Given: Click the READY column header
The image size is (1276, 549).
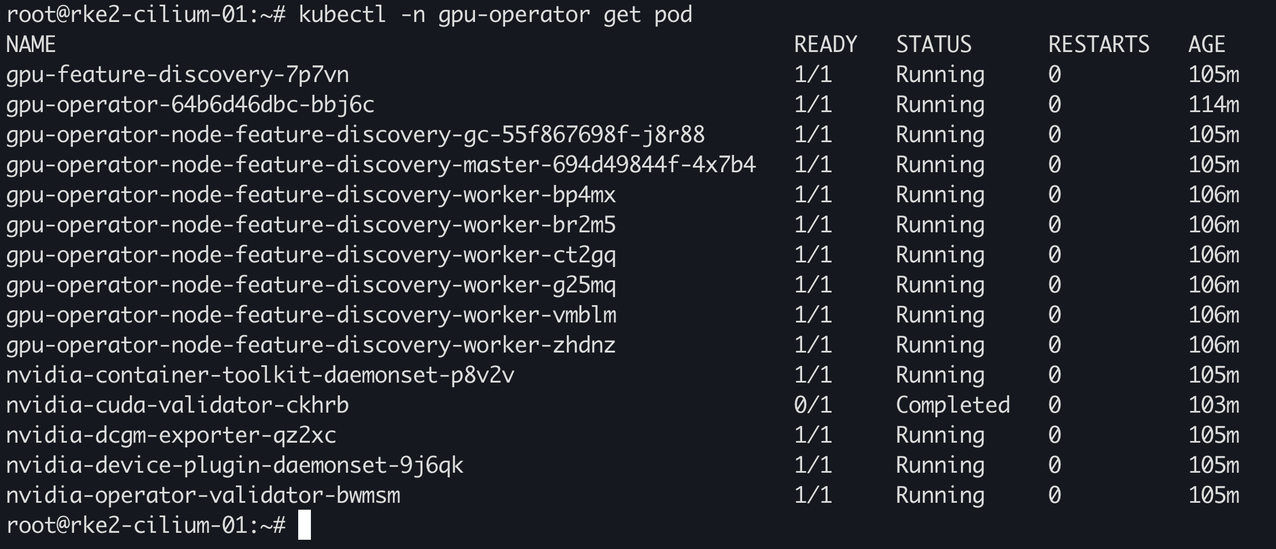Looking at the screenshot, I should [x=825, y=44].
